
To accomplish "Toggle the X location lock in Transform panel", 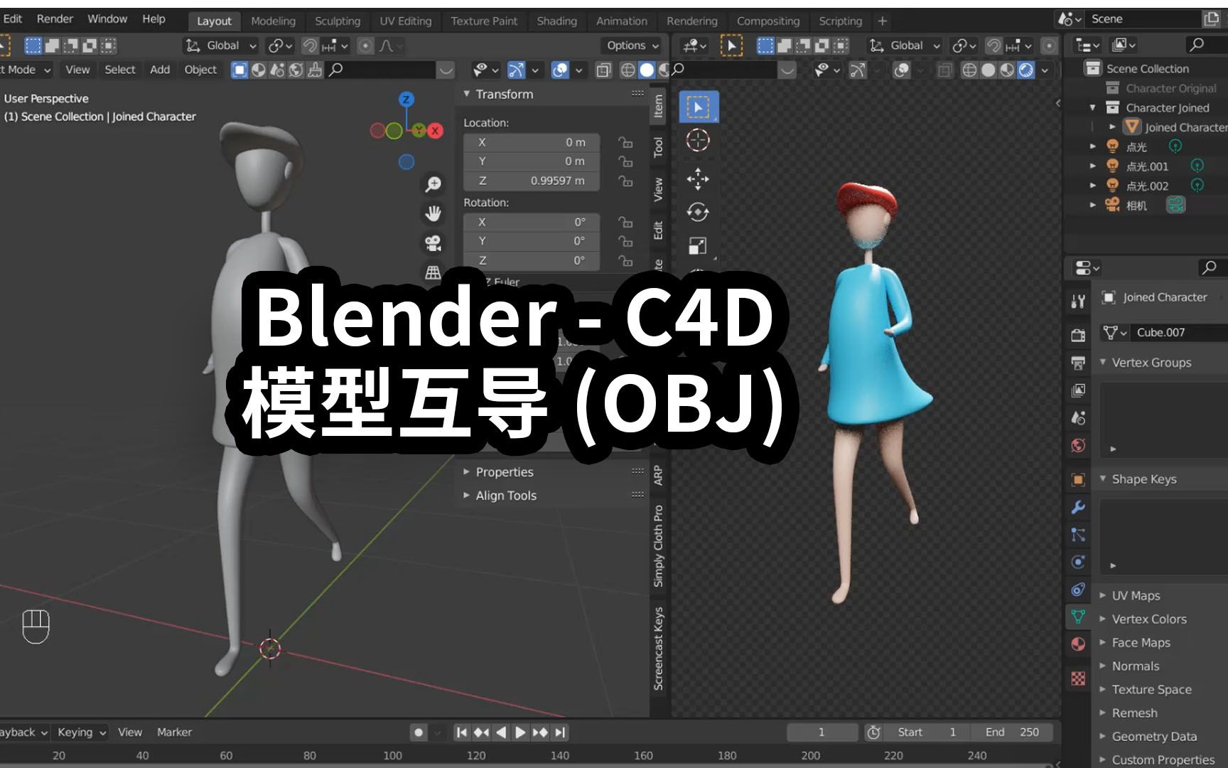I will (x=626, y=142).
